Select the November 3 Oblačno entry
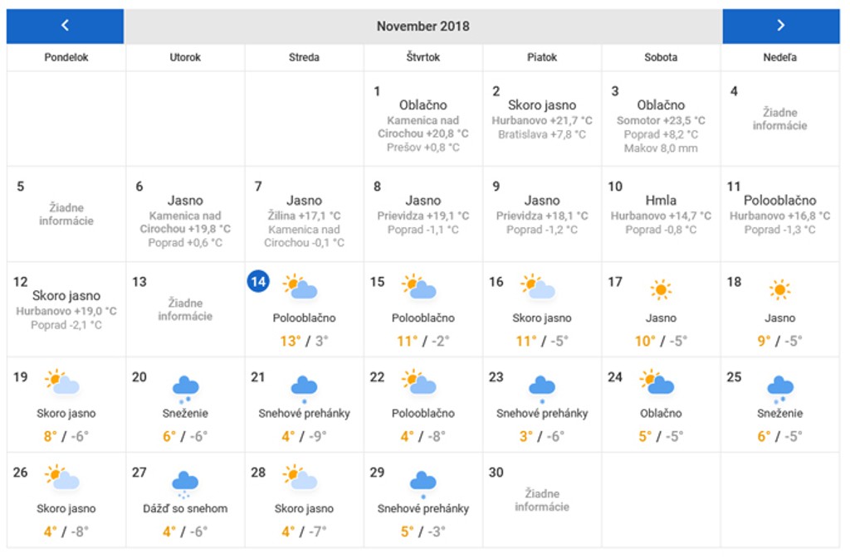Image resolution: width=850 pixels, height=558 pixels. point(661,119)
